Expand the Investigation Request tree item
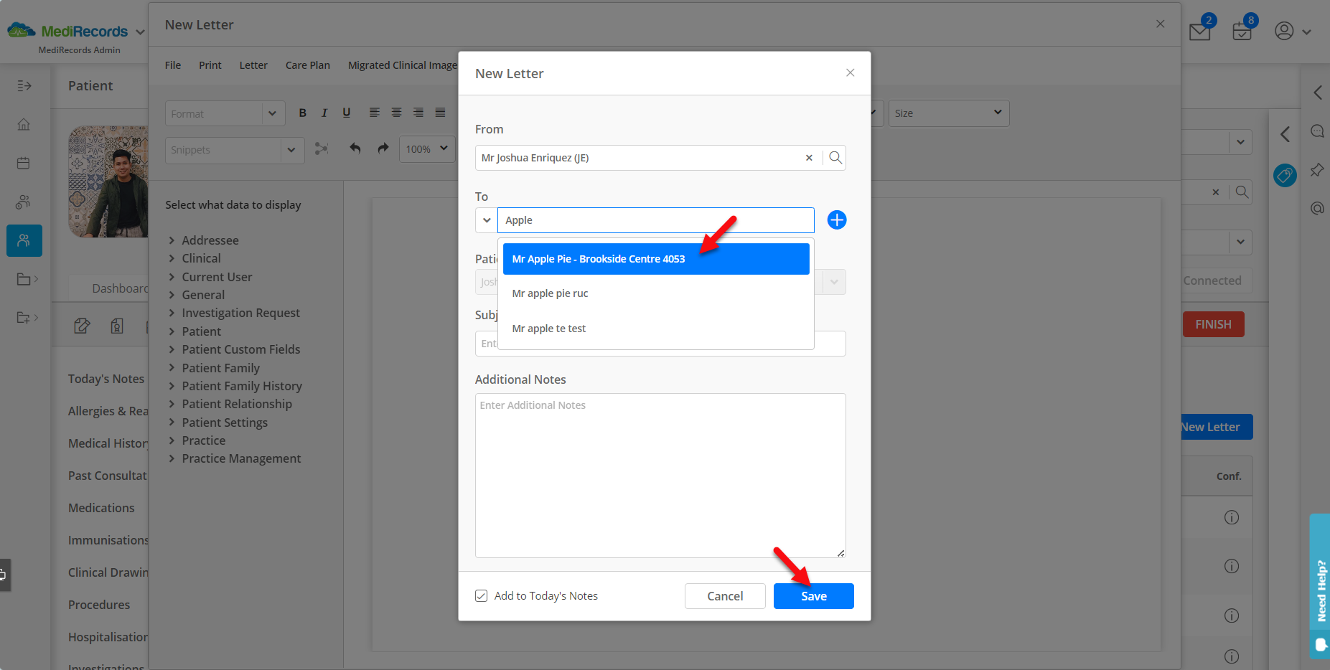Image resolution: width=1330 pixels, height=670 pixels. tap(172, 313)
